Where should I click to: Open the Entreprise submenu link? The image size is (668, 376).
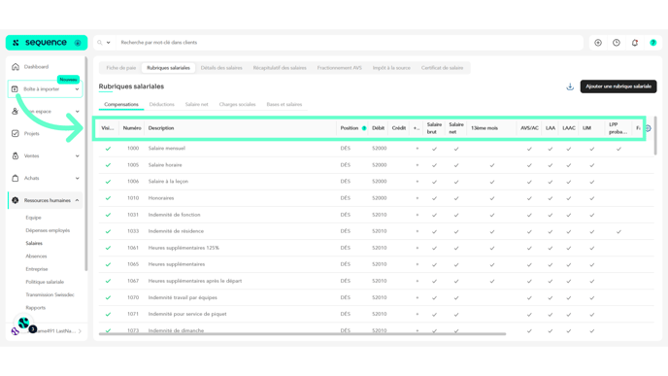click(37, 269)
